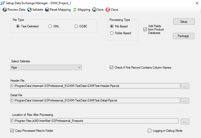This screenshot has width=201, height=138.
Task: Click the Save toolbar icon
Action: [x=94, y=10]
